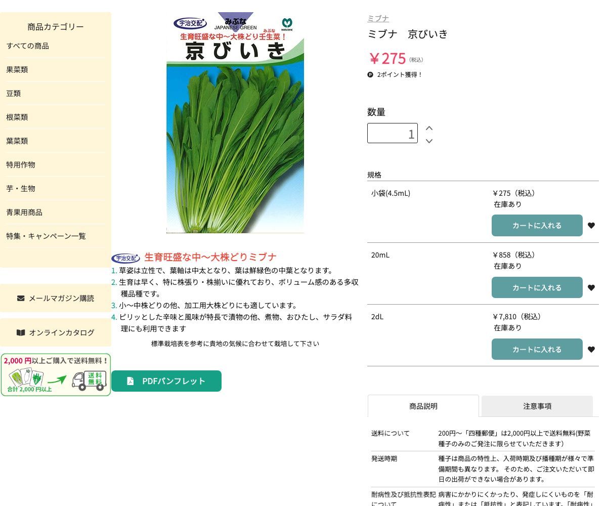Click the book icon for online catalog
Viewport: 607px width, 506px height.
click(21, 332)
